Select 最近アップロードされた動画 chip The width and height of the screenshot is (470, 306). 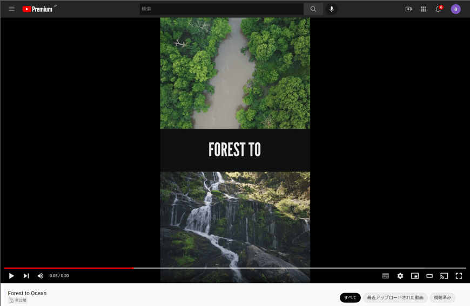pos(395,297)
